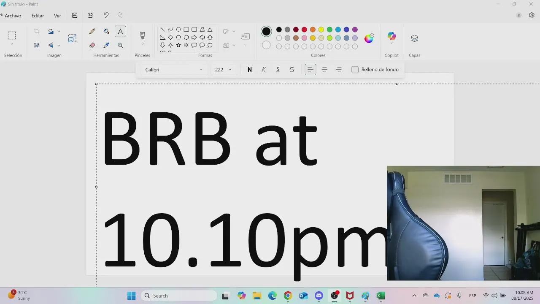Select the Eraser tool
This screenshot has height=304, width=540.
click(92, 45)
